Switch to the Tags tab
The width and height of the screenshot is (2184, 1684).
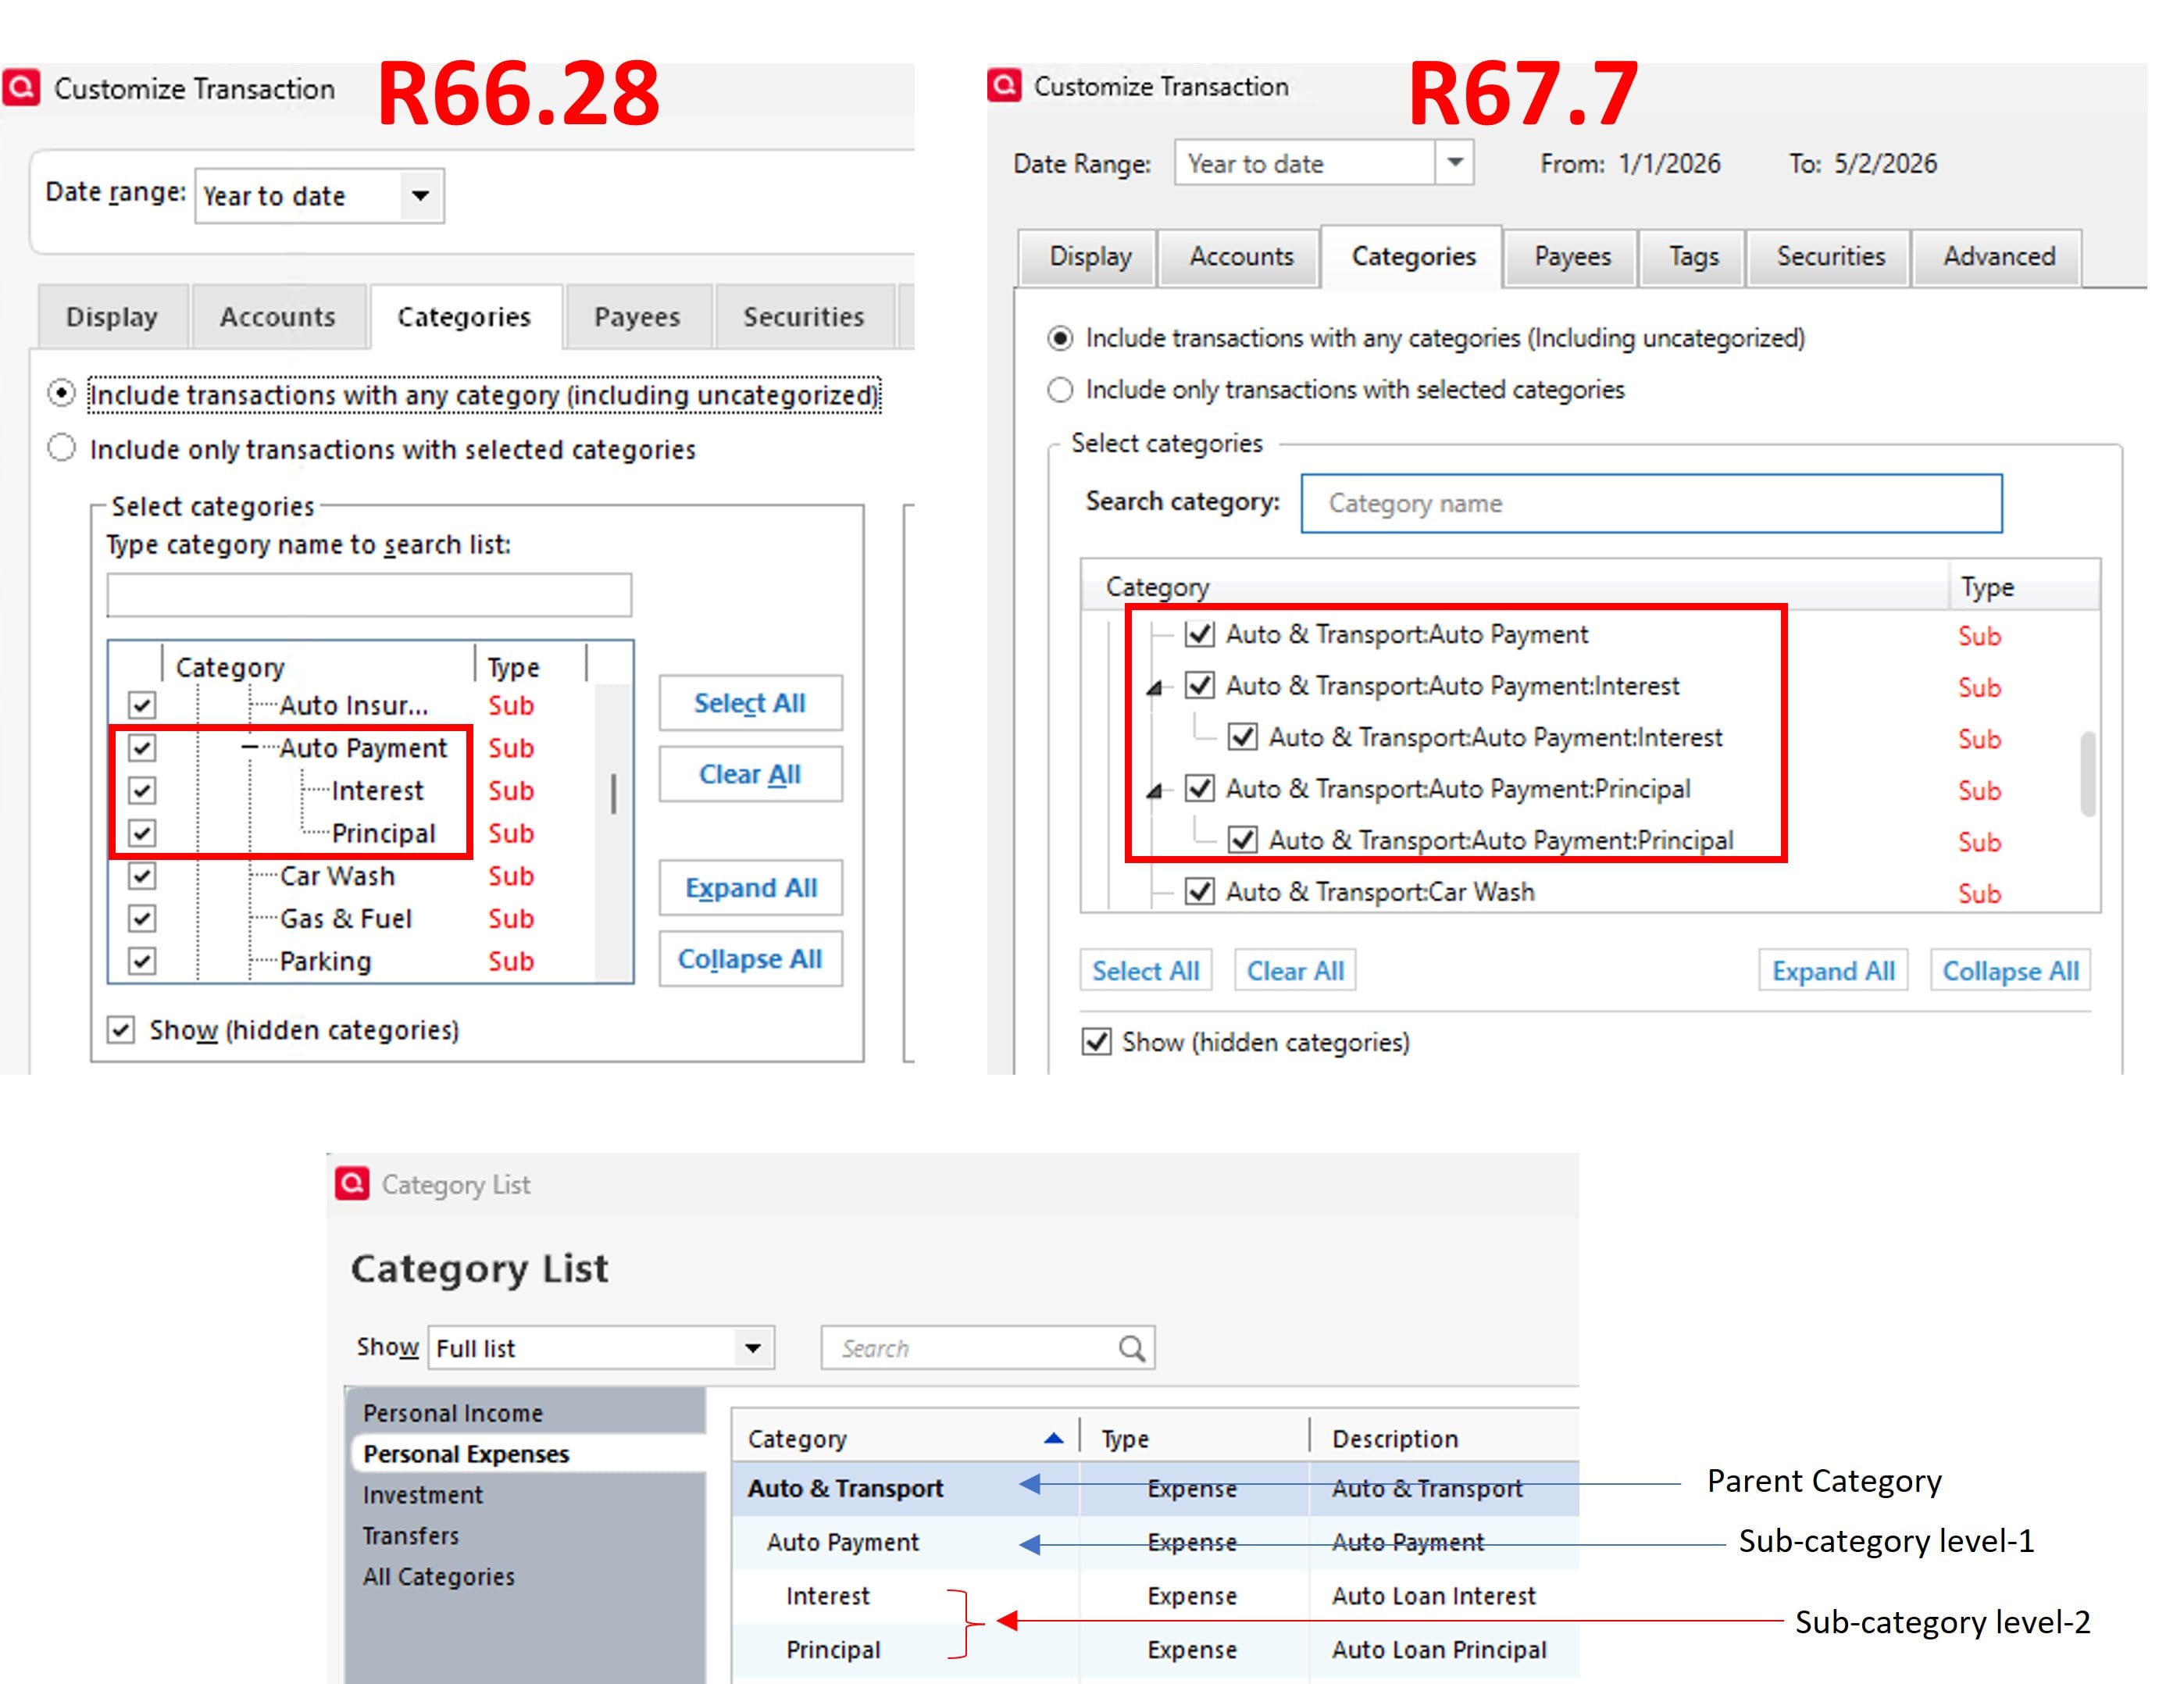(x=1693, y=257)
